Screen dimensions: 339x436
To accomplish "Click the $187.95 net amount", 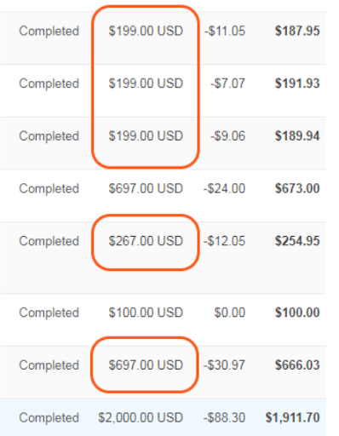I will click(297, 31).
